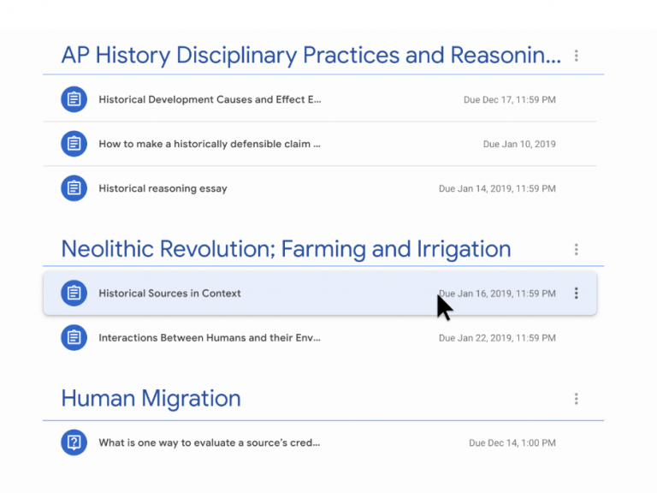Screen dimensions: 657x493
Task: Open three-dot menu on Historical Sources in Context
Action: tap(576, 293)
